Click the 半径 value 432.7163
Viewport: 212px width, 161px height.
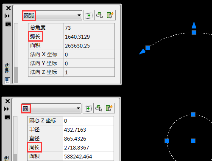88,130
